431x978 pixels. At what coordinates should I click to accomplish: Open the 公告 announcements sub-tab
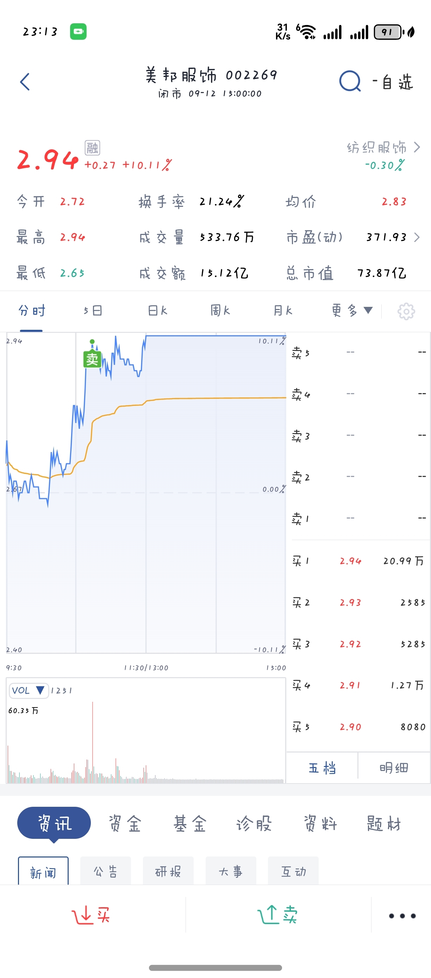(x=106, y=871)
